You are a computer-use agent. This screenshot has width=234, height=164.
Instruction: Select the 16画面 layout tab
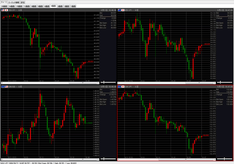tap(12, 6)
